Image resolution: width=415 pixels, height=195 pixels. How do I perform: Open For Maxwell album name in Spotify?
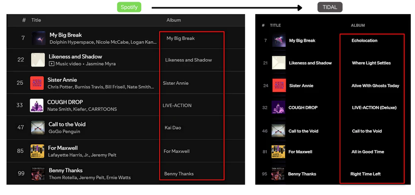click(x=176, y=151)
